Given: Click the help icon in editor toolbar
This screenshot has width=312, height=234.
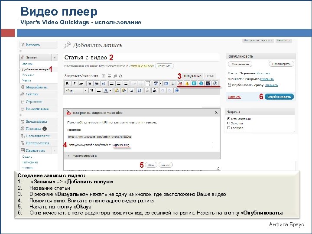Looking at the screenshot, I should click(177, 91).
